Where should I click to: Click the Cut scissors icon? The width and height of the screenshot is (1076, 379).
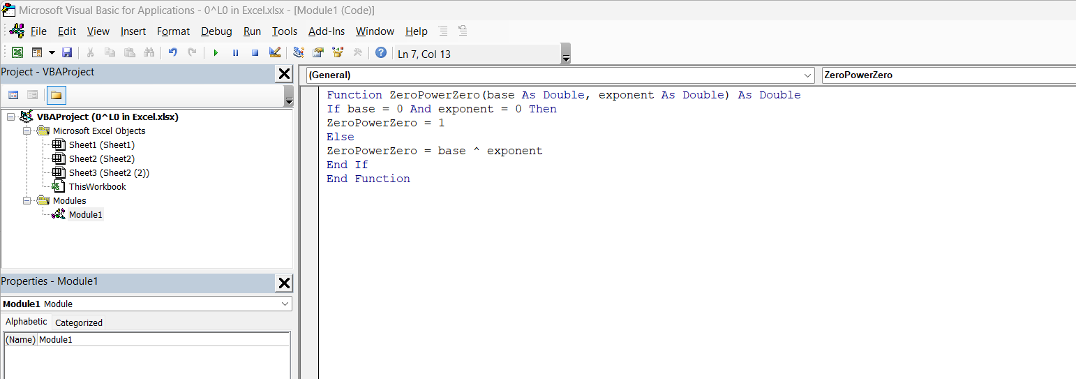pos(90,53)
